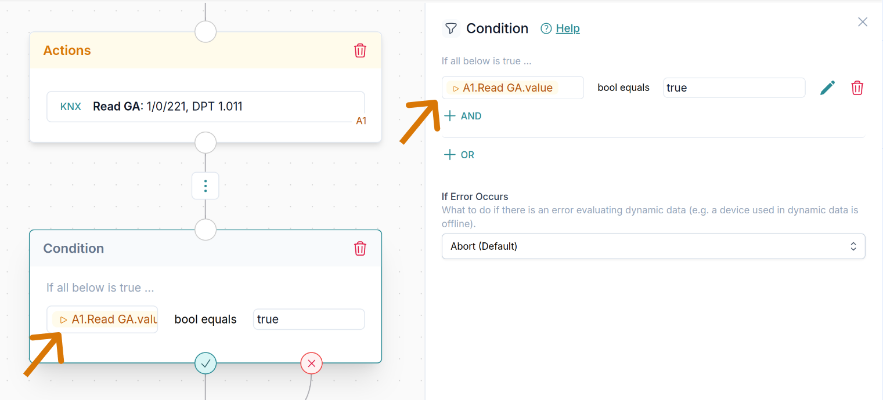Add an OR condition group
Image resolution: width=883 pixels, height=400 pixels.
point(459,155)
